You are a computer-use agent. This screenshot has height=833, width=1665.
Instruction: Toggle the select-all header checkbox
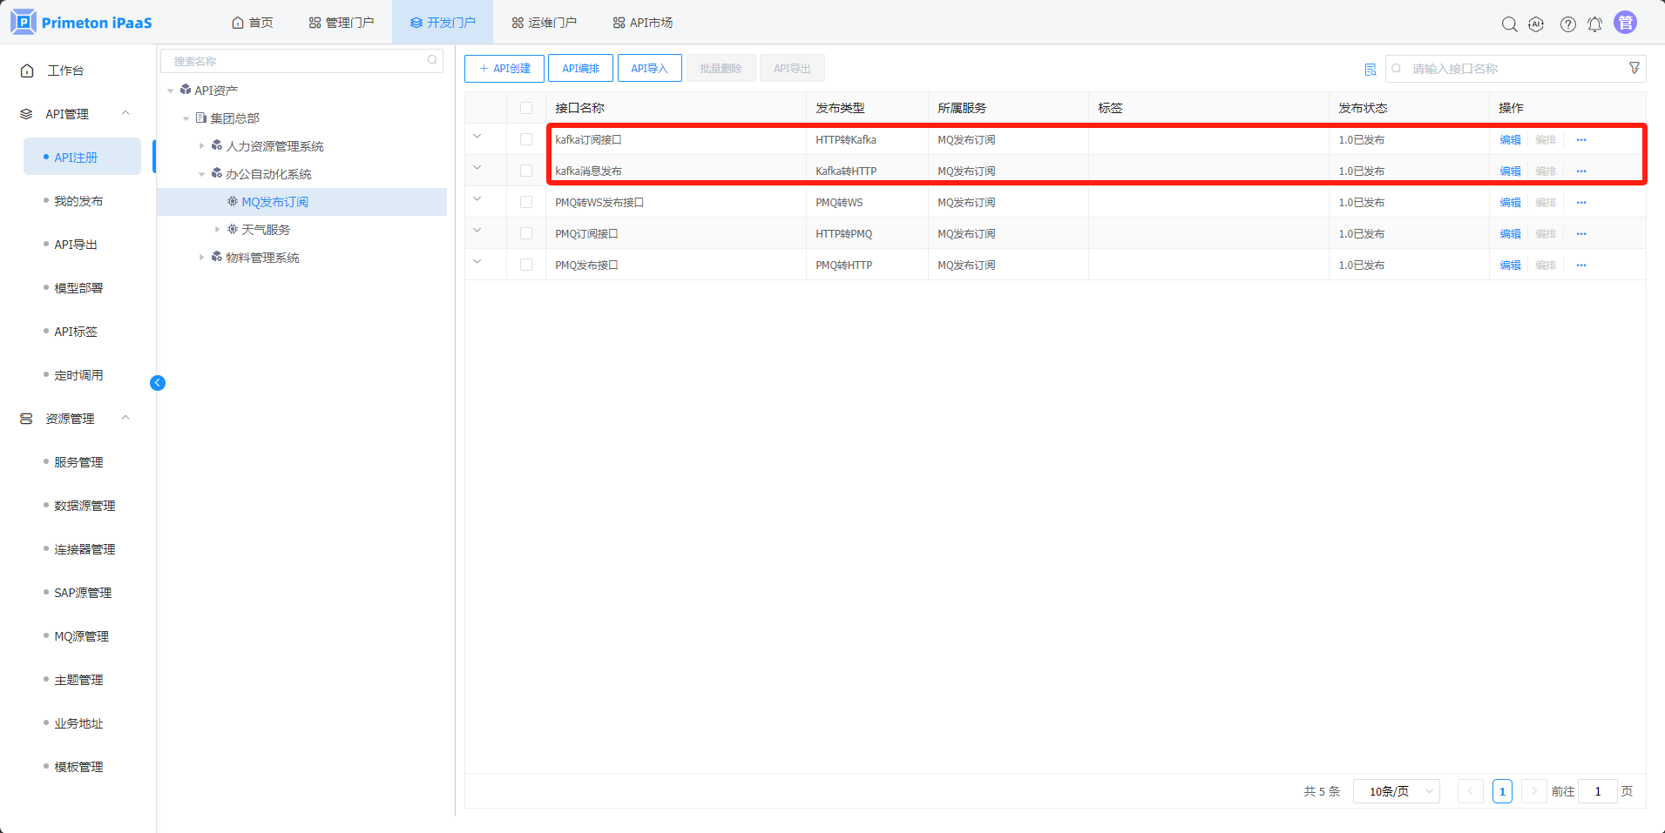click(526, 109)
